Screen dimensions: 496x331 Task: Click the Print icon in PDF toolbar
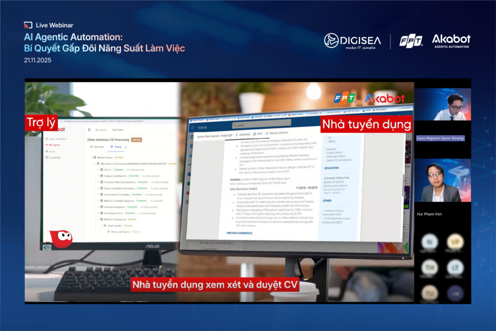pos(254,134)
